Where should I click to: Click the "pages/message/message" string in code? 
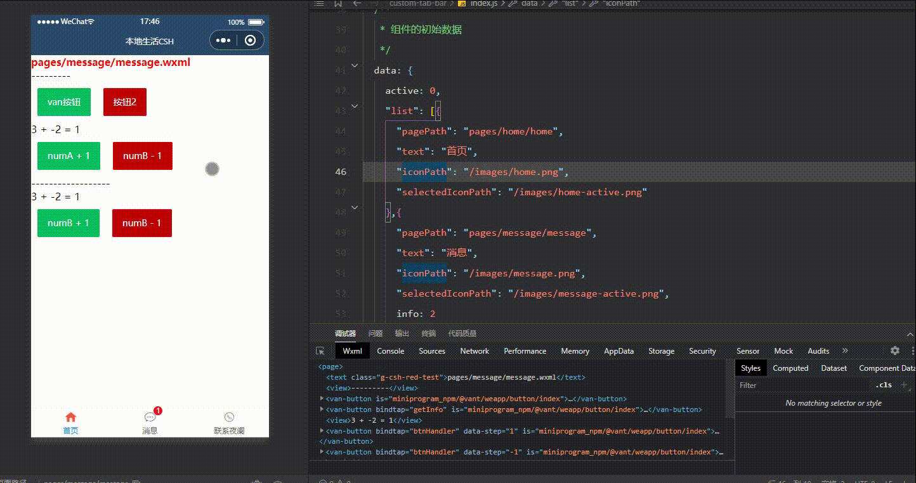pos(530,233)
